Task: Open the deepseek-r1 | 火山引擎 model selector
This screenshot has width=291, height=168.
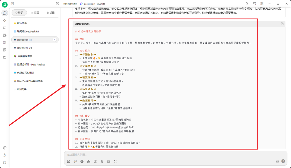Action: pos(93,4)
